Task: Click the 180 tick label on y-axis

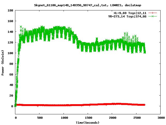Action: [x=11, y=10]
